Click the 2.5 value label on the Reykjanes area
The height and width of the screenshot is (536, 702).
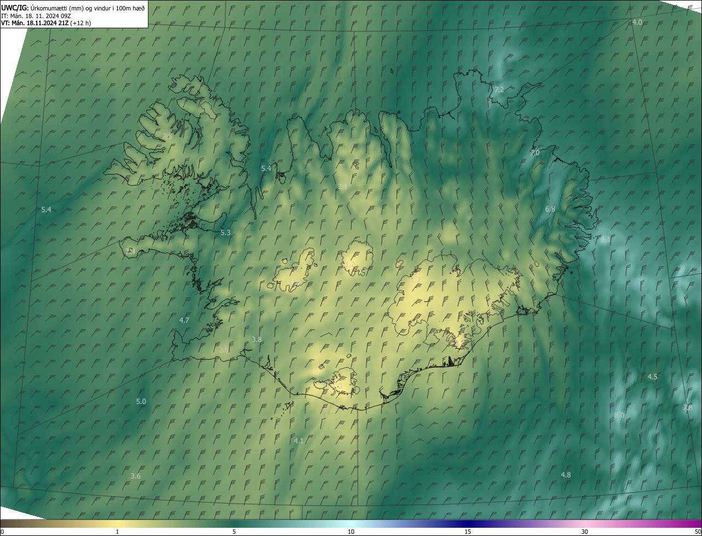pyautogui.click(x=224, y=350)
